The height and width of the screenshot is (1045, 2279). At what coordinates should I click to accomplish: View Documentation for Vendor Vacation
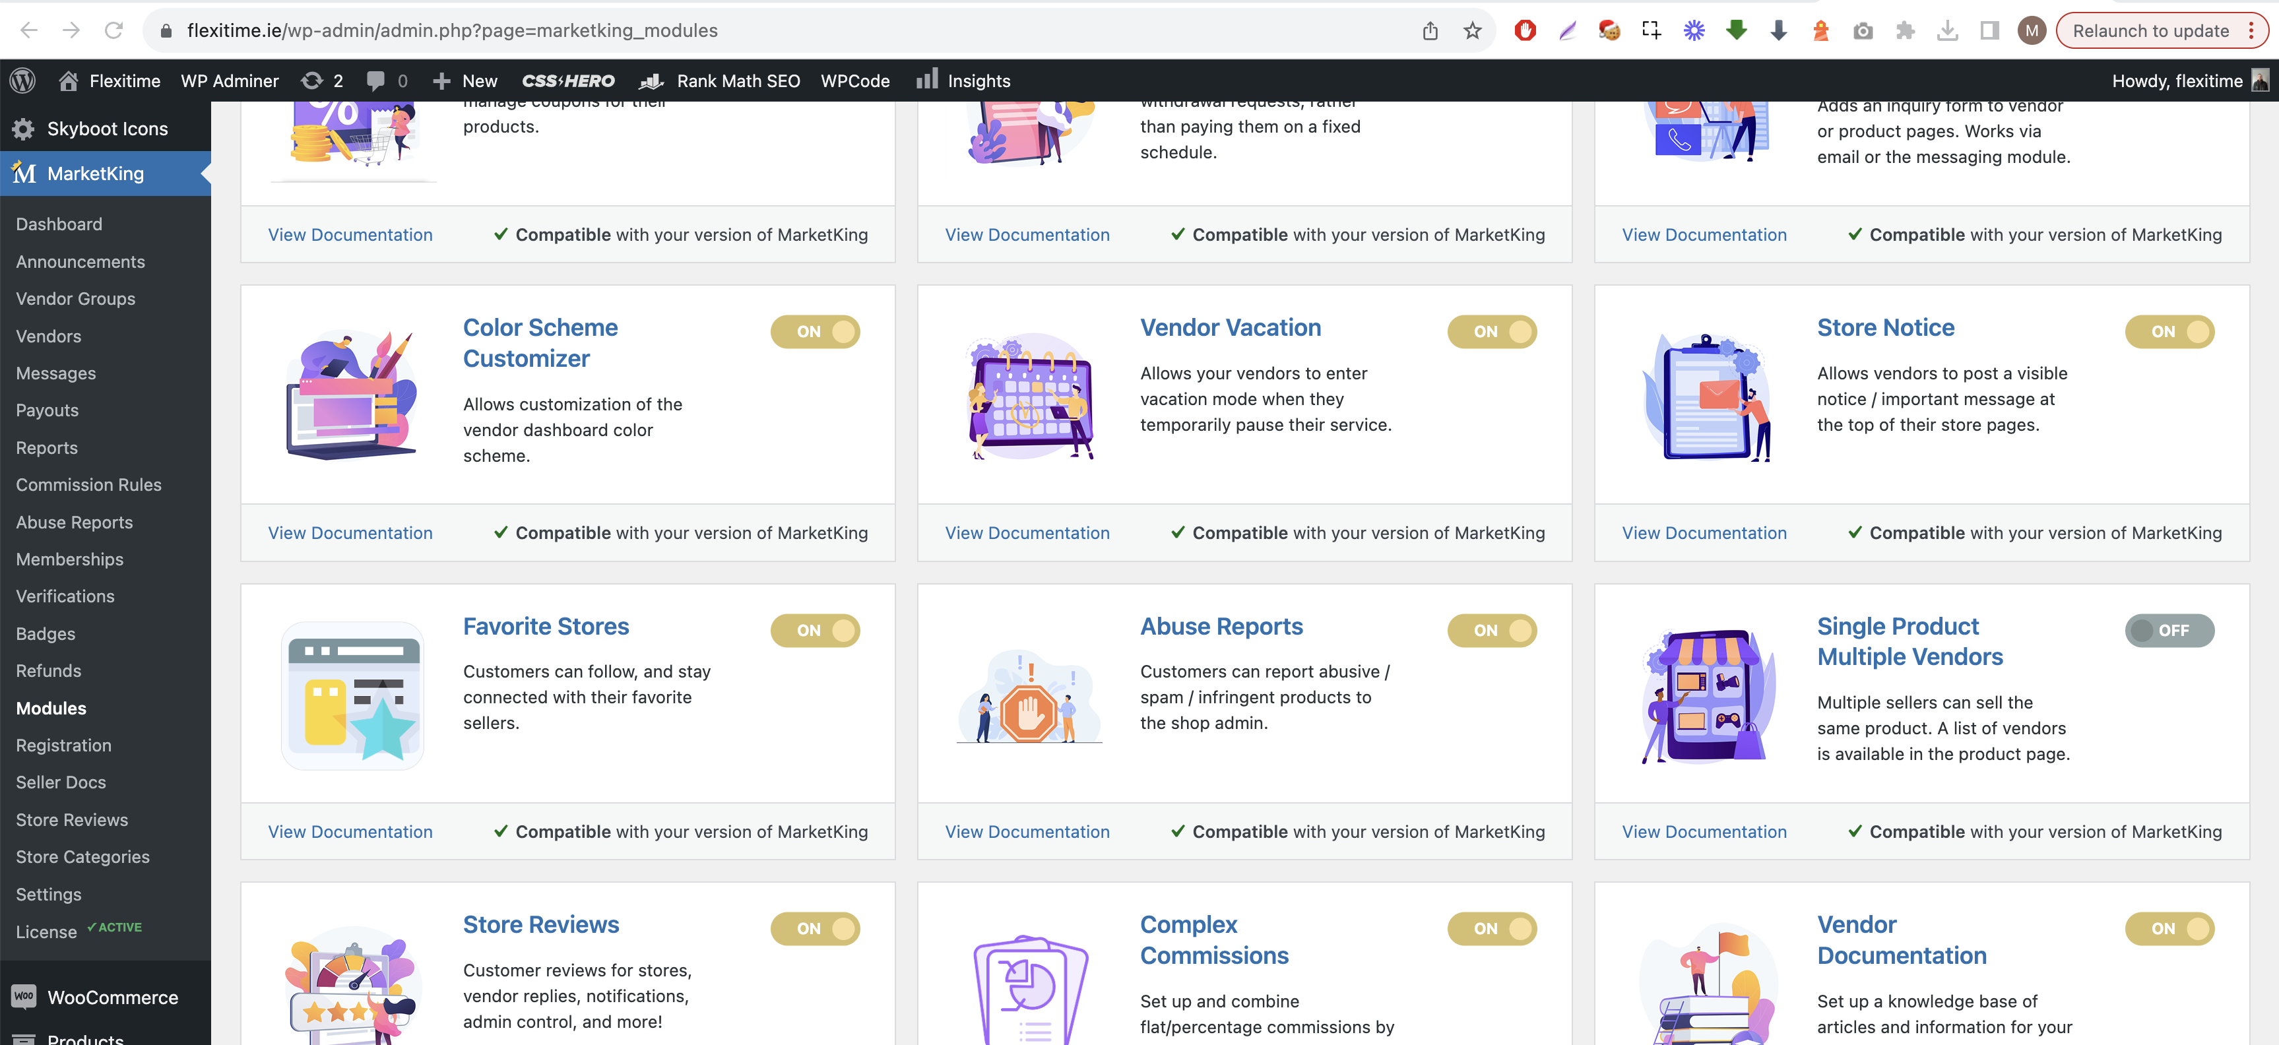[x=1027, y=532]
